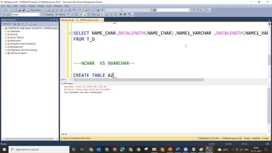Open the Task View taskbar icon
This screenshot has width=272, height=153.
[82, 150]
